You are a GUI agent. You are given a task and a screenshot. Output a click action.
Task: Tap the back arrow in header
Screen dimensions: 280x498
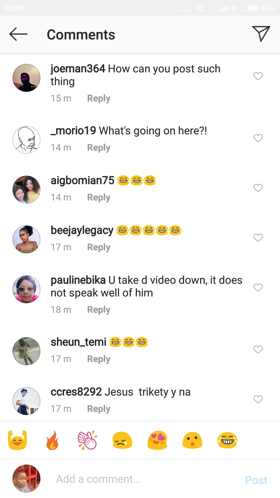(18, 34)
